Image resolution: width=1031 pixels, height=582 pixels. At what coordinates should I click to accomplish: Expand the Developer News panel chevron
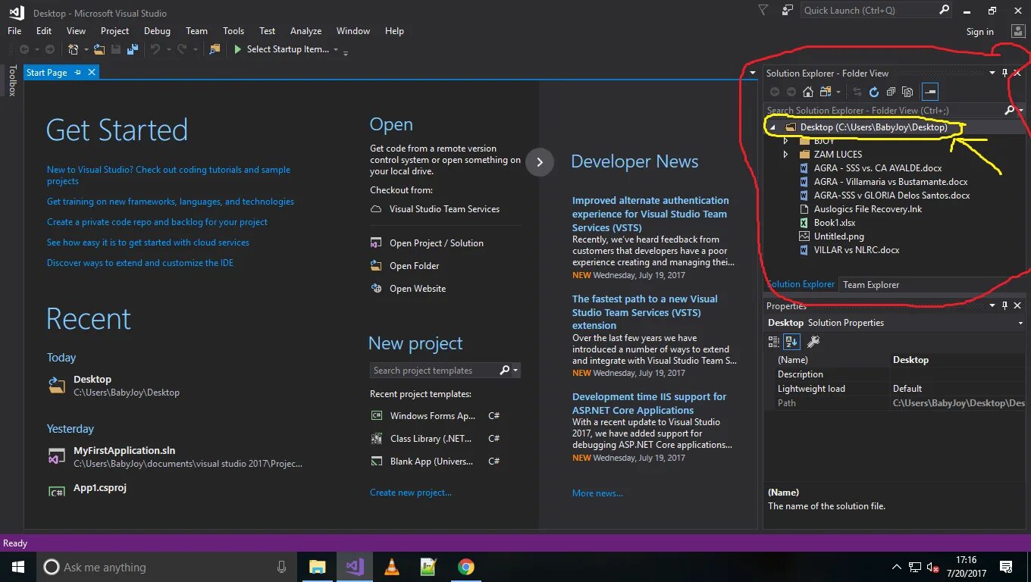coord(539,161)
